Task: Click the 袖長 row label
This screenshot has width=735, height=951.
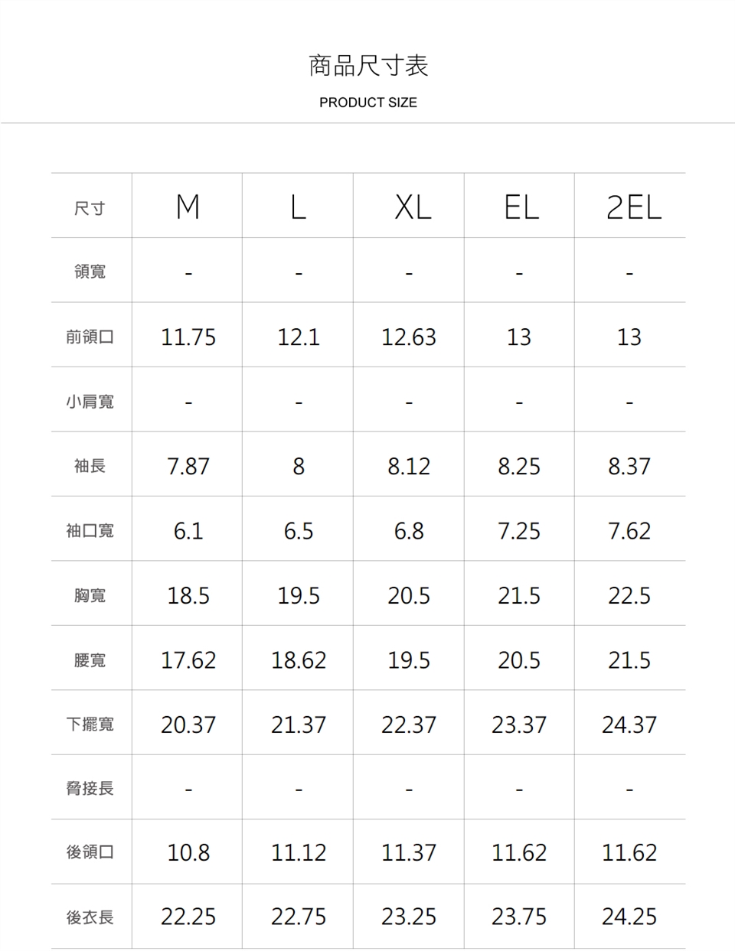Action: (x=90, y=466)
